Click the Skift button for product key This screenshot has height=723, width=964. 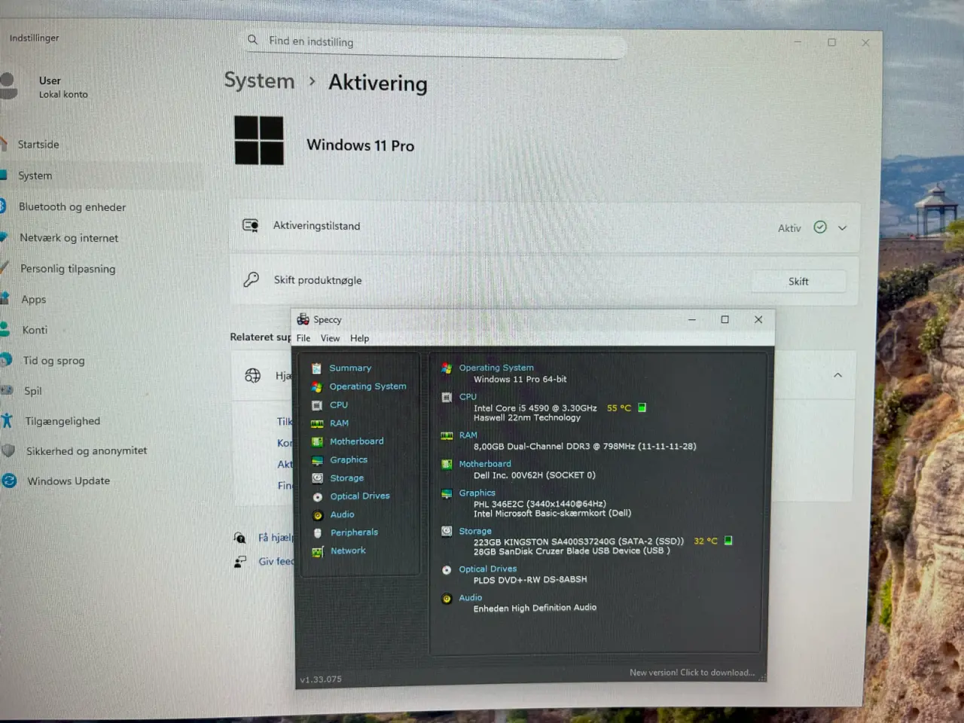[x=798, y=282]
